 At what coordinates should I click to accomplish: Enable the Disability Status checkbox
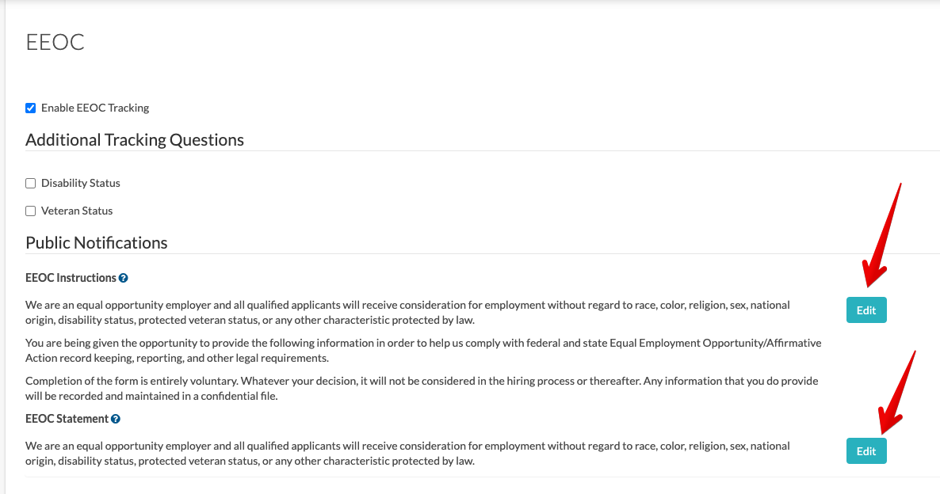(31, 183)
